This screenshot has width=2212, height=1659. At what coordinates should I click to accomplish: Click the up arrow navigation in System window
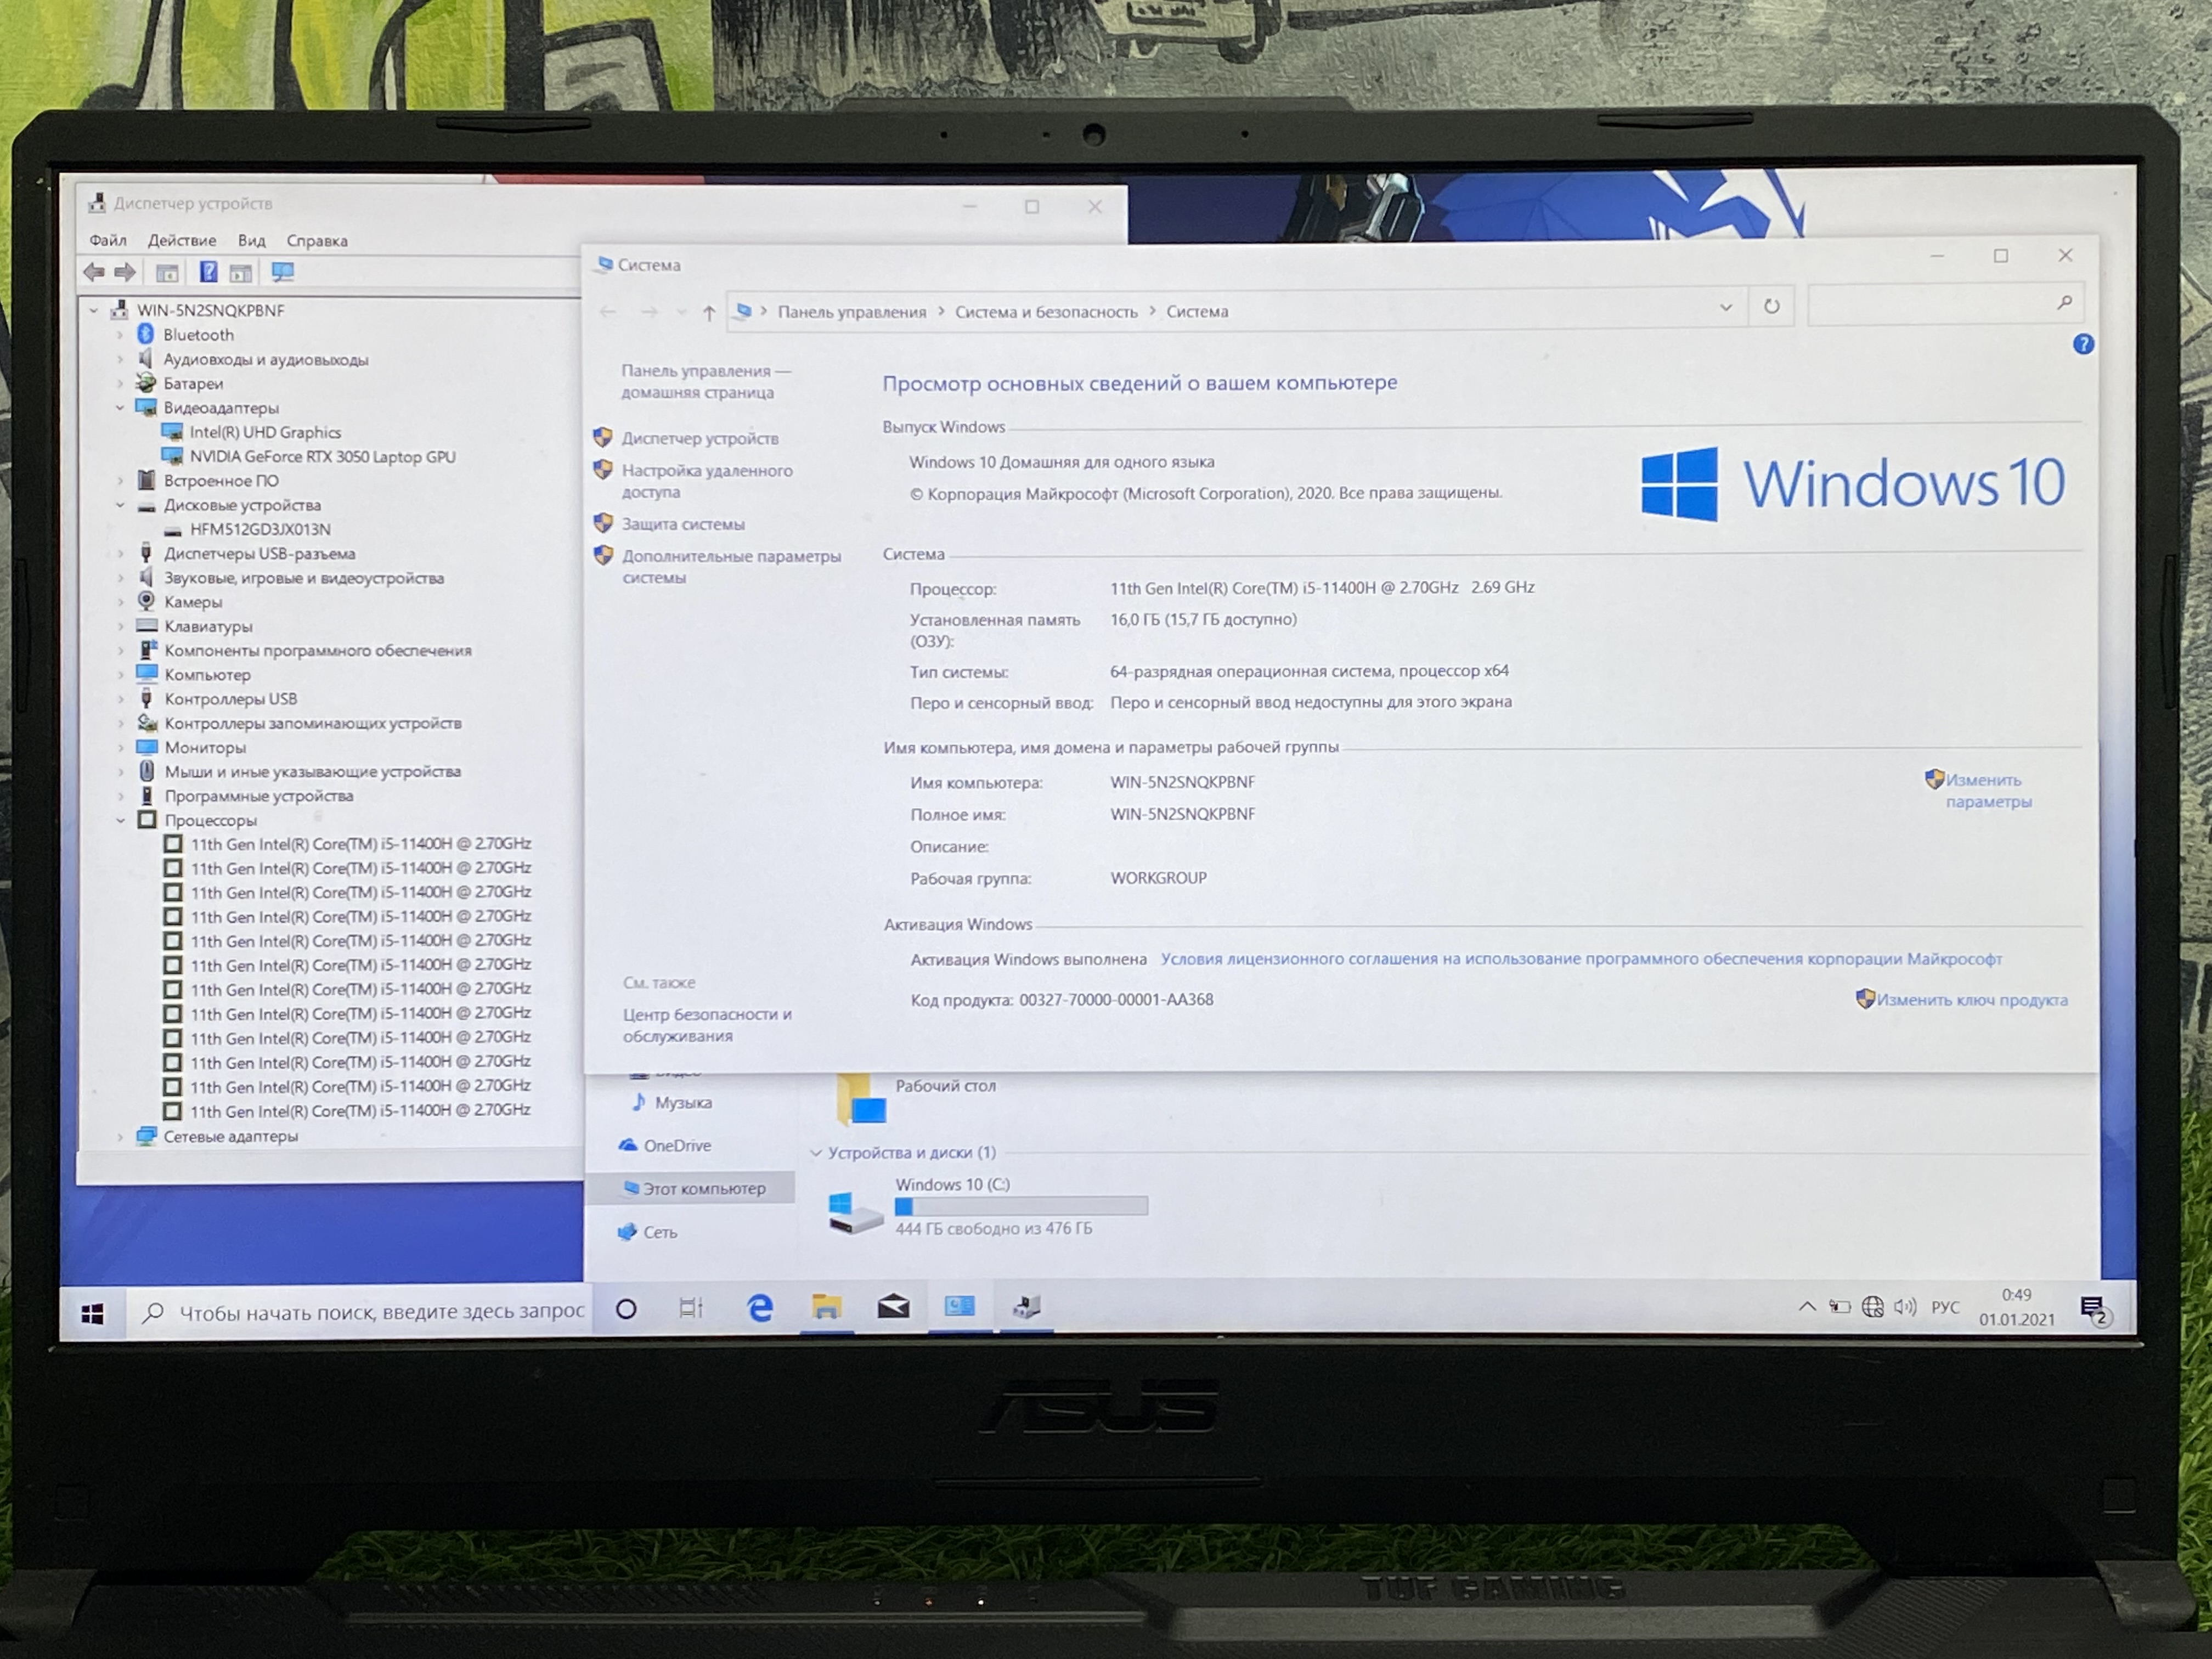(709, 313)
